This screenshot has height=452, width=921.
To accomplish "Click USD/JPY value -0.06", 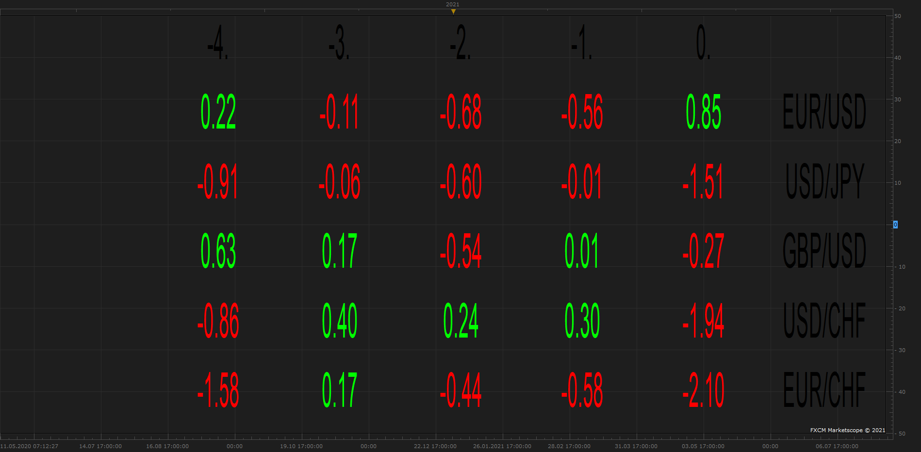I will tap(339, 181).
